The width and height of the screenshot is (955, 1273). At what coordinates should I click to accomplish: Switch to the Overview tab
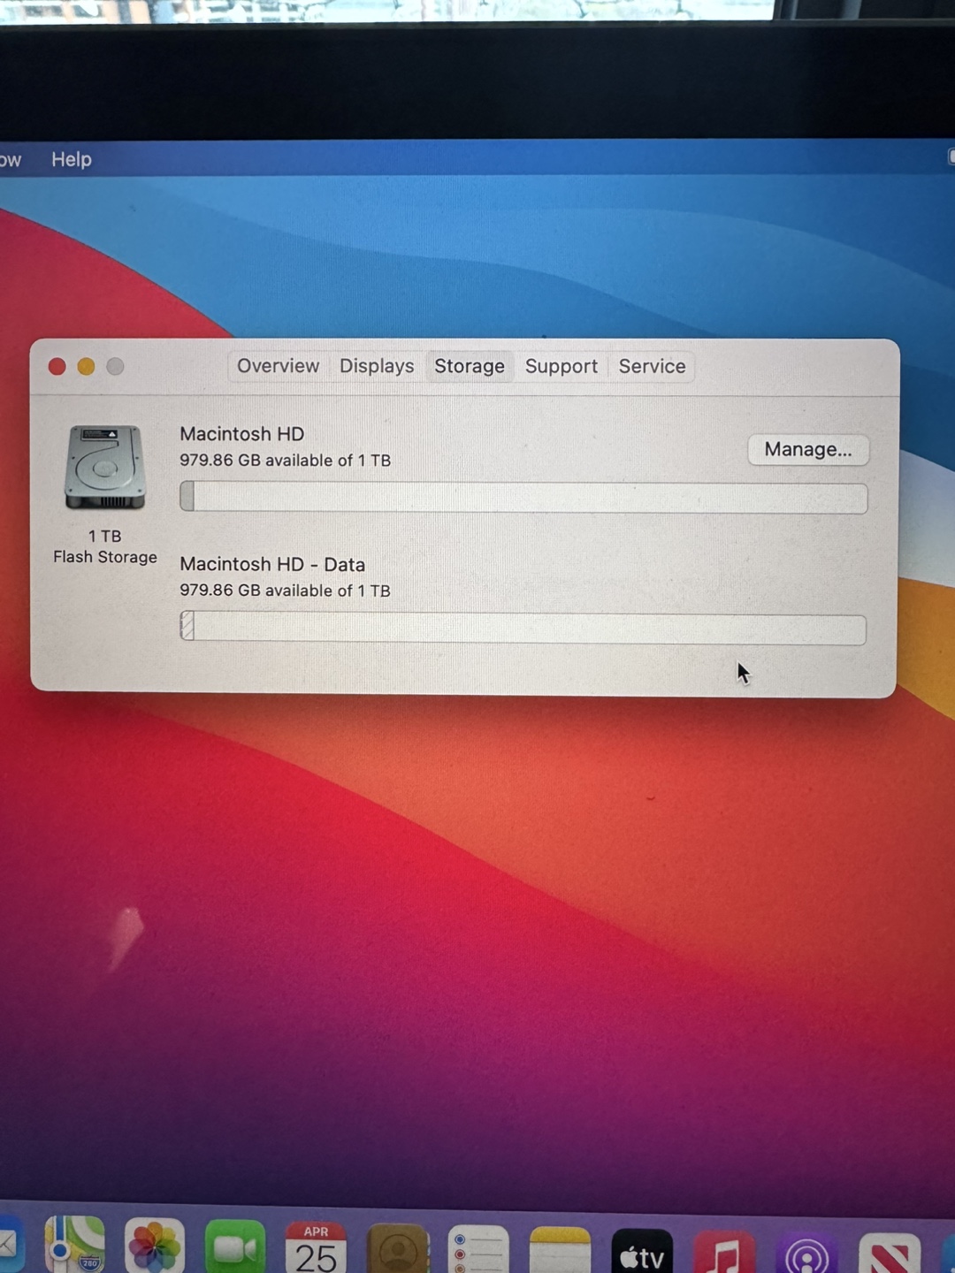tap(278, 366)
